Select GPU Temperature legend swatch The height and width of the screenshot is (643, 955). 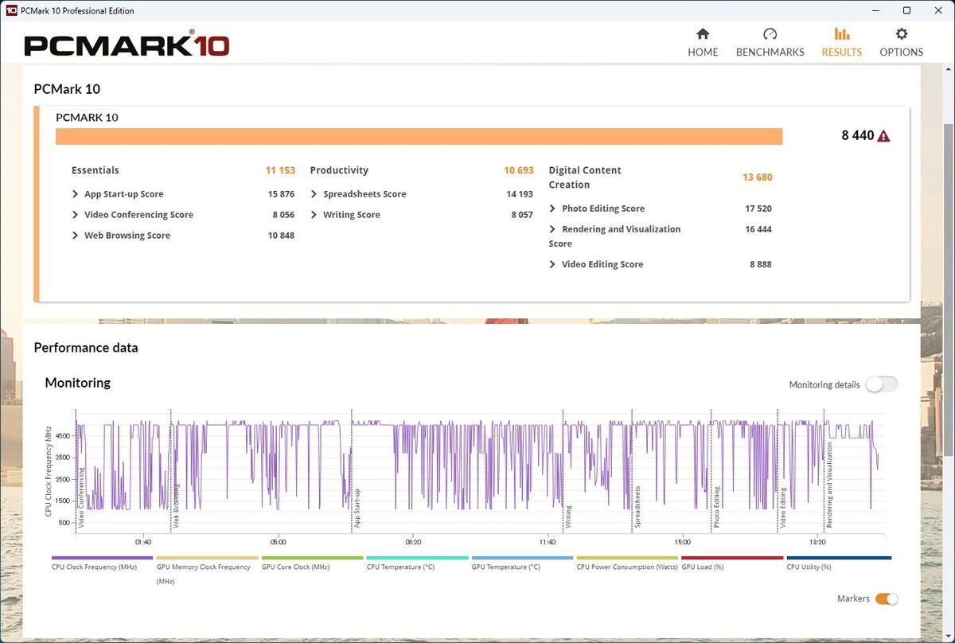coord(523,558)
